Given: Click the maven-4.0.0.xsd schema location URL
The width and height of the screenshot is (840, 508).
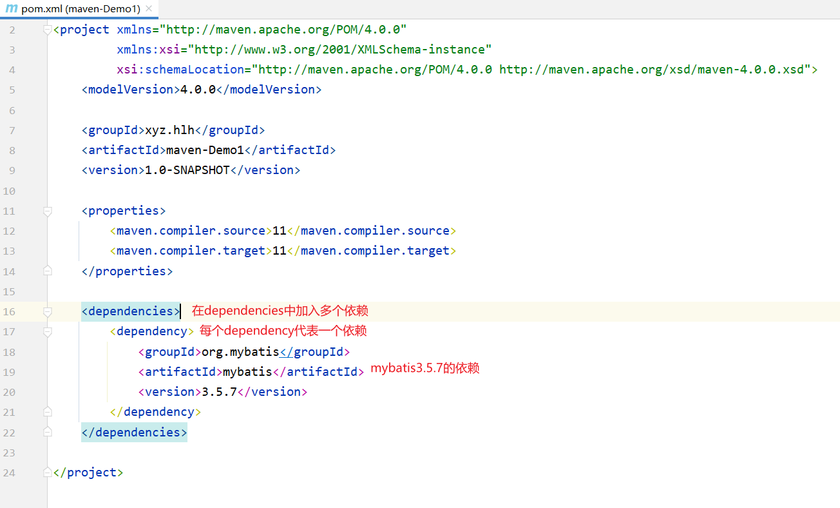Looking at the screenshot, I should click(652, 70).
